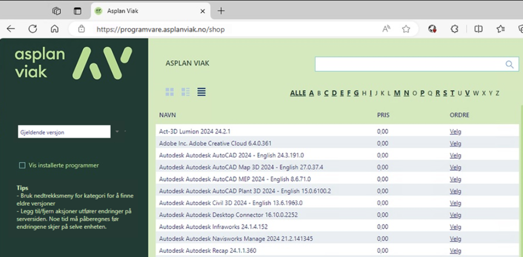The image size is (523, 257).
Task: Filter list by ALLE
Action: pos(298,93)
